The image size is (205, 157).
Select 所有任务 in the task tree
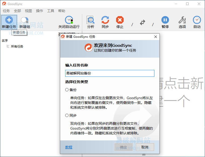coord(17,47)
